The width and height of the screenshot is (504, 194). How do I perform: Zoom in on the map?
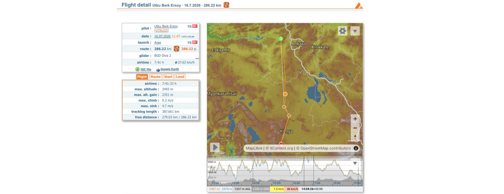[355, 119]
